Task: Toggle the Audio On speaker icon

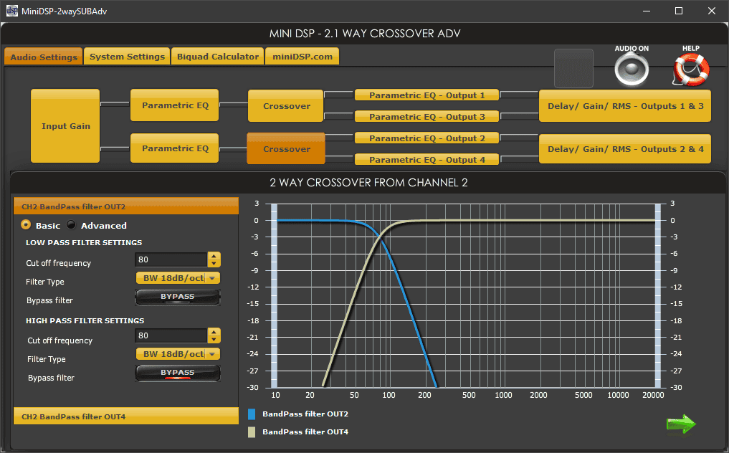Action: point(632,70)
